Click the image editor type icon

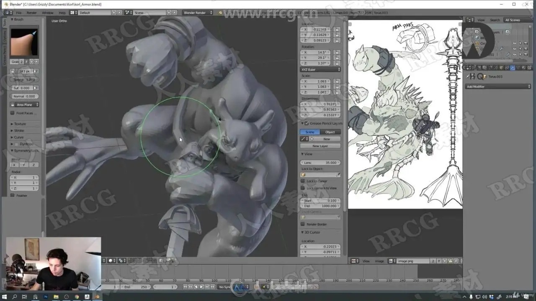pyautogui.click(x=354, y=261)
